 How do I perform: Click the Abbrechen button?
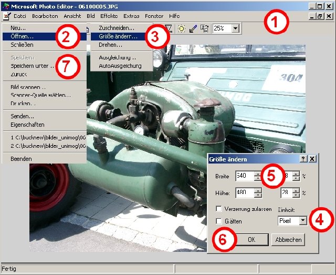288,239
